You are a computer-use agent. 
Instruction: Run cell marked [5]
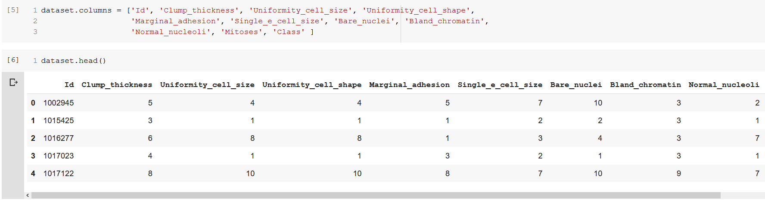coord(13,10)
